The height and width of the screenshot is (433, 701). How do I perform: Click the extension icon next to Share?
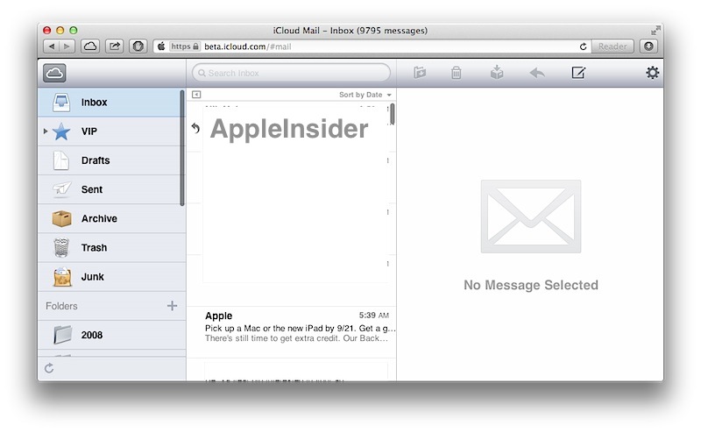click(138, 46)
